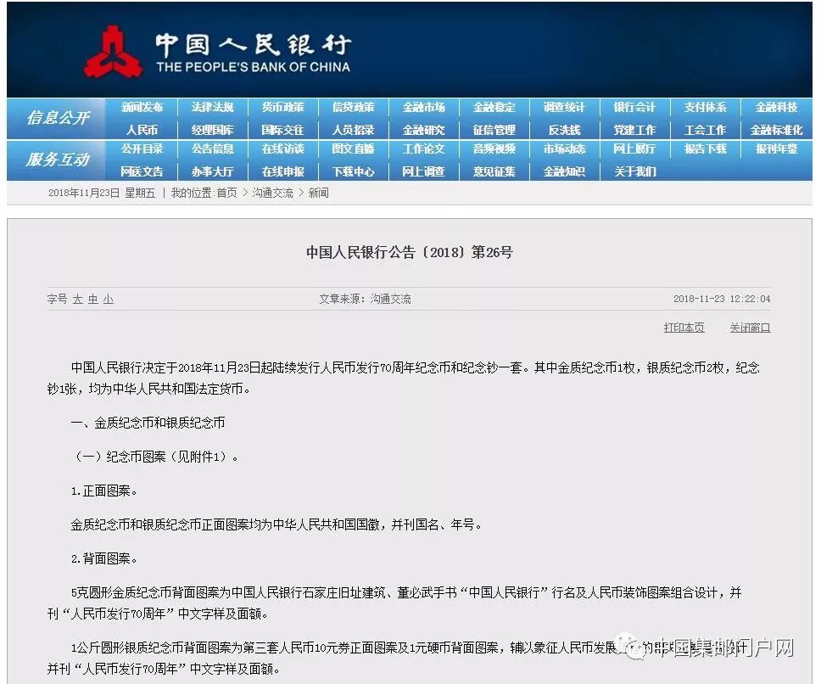Screen dimensions: 821x684
Task: Set font size to 小
Action: [x=109, y=299]
